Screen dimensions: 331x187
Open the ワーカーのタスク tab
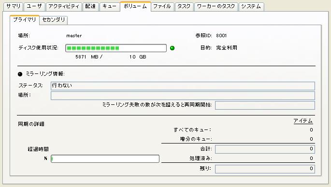point(216,6)
